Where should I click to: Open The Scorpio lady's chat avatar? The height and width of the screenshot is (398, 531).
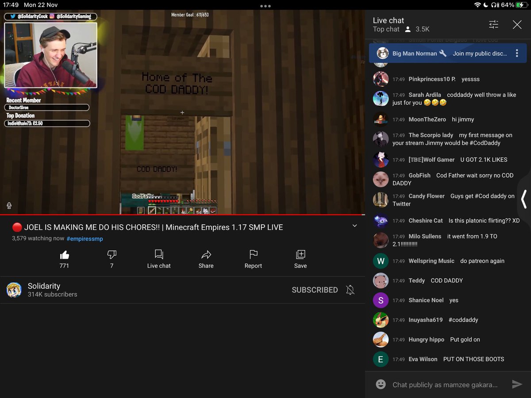click(381, 139)
